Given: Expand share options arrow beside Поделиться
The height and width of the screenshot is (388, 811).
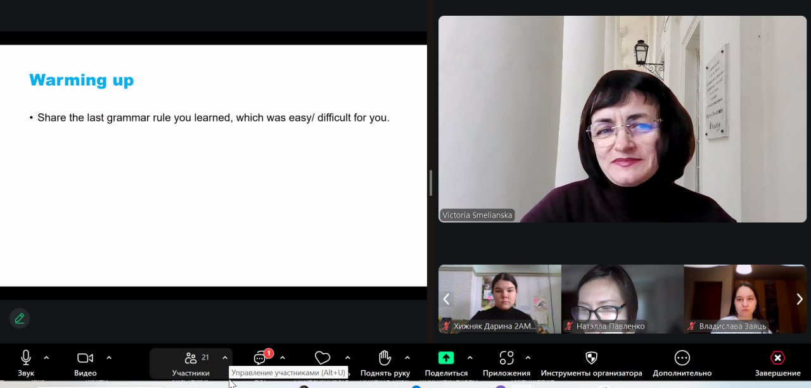Looking at the screenshot, I should pos(469,358).
